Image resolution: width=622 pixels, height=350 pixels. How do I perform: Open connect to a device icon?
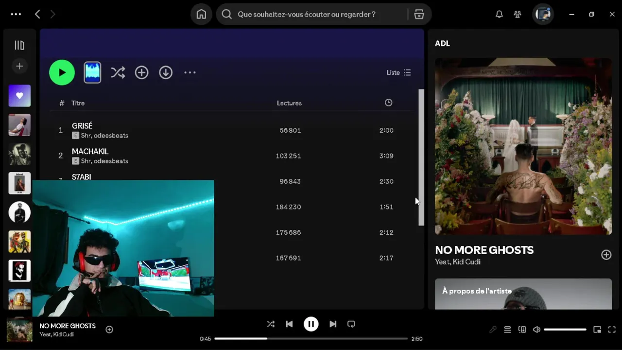pos(522,330)
